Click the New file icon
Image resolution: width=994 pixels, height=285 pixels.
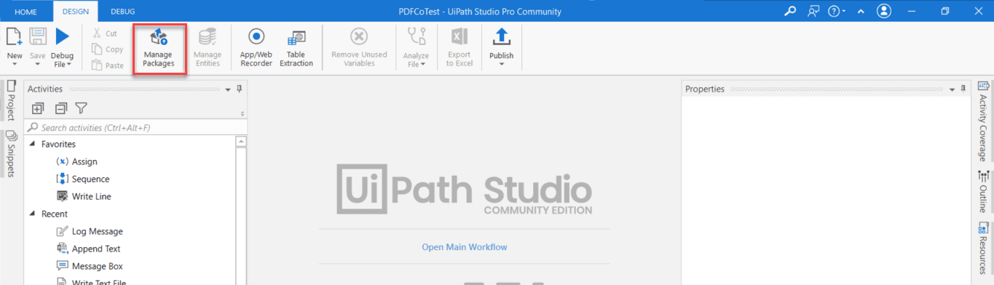pos(14,37)
